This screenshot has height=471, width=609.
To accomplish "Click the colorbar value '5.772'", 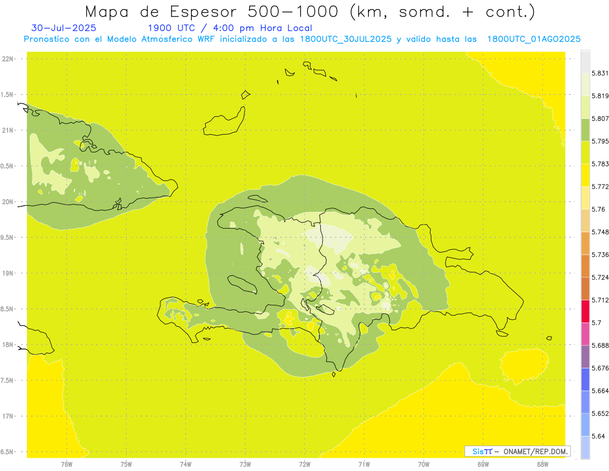I will [x=600, y=186].
